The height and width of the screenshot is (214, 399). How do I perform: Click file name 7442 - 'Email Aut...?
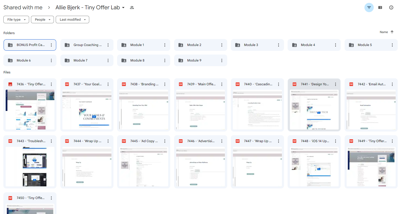tap(372, 84)
